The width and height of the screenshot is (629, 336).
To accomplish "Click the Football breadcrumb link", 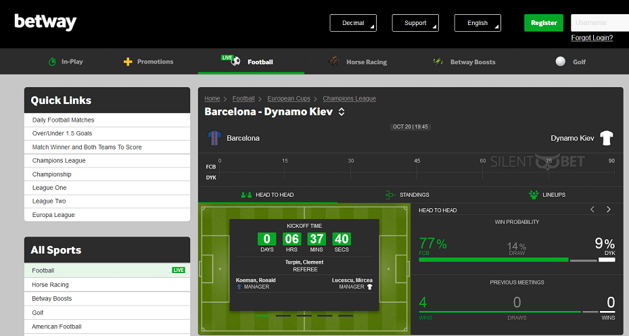I will tap(243, 98).
